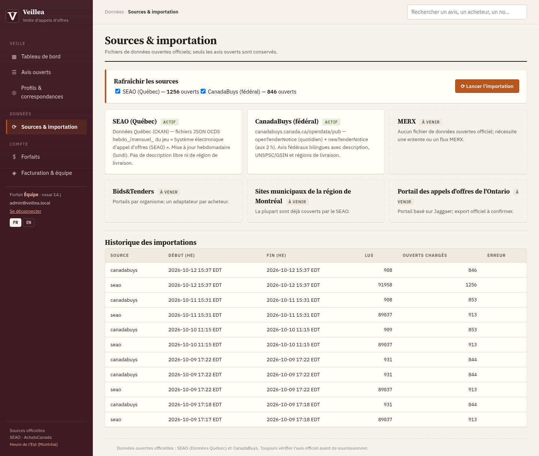Open the Forfaits dollar icon
The width and height of the screenshot is (539, 456).
(x=14, y=157)
